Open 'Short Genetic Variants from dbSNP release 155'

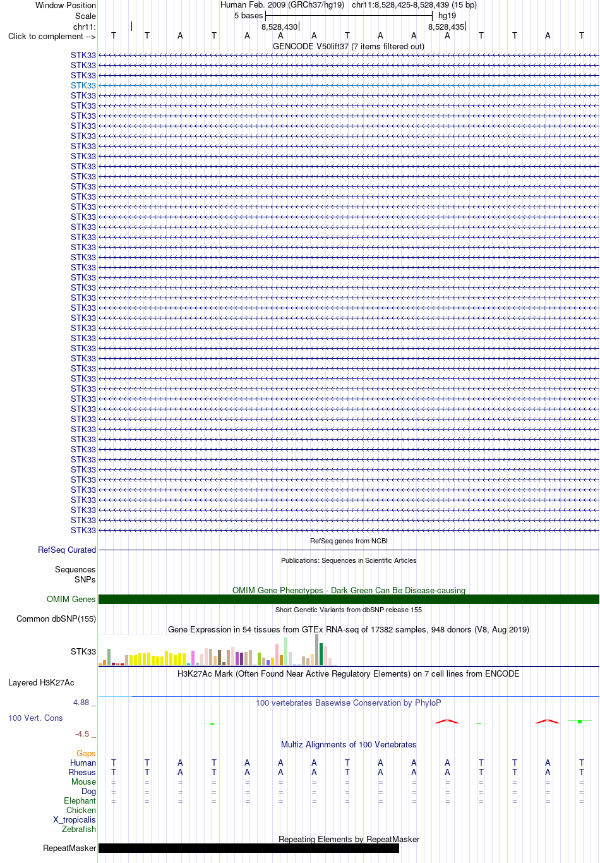(x=349, y=610)
